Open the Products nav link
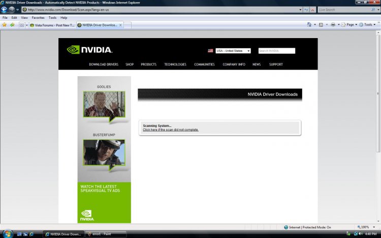 149,64
